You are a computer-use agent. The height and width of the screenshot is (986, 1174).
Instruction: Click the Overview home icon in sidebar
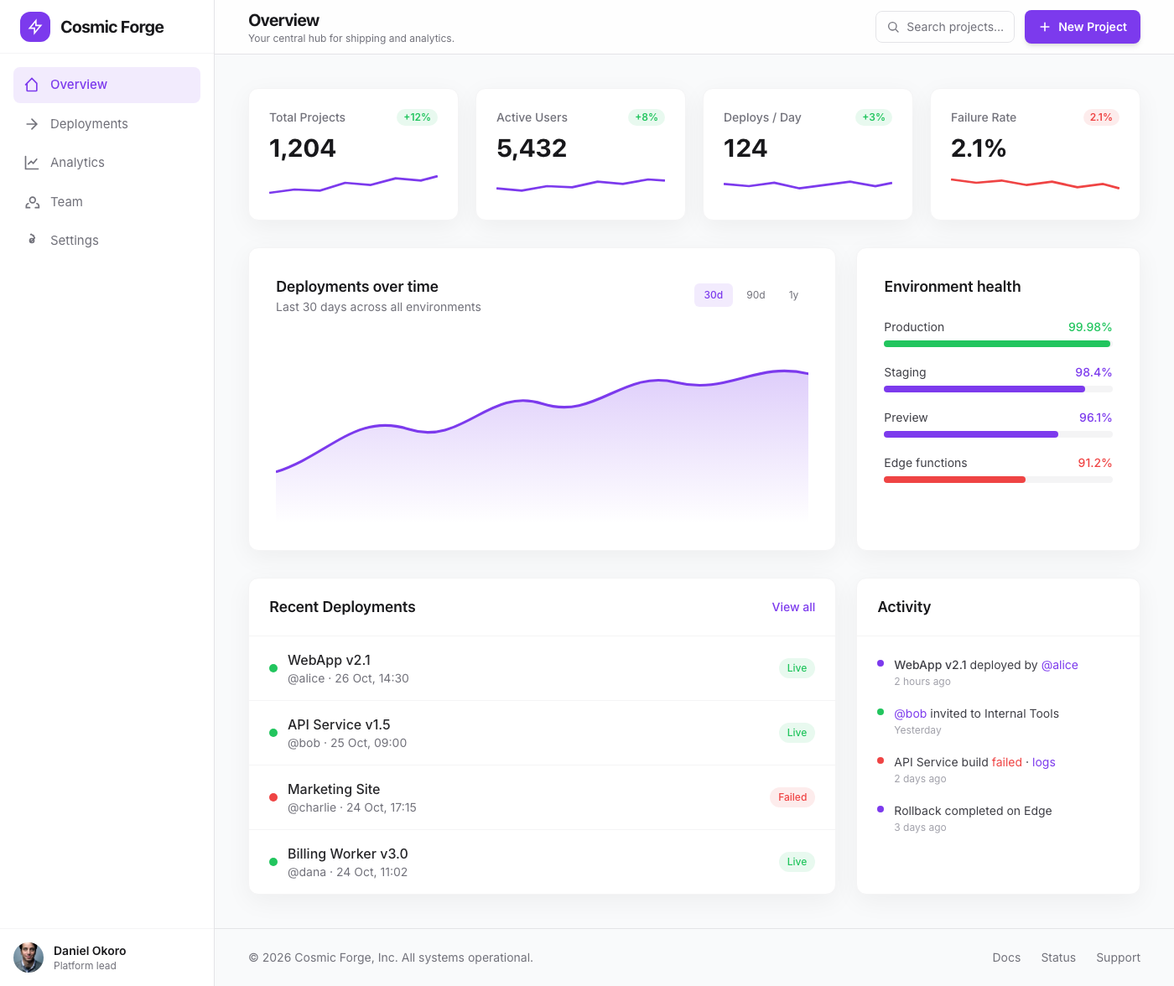[32, 85]
